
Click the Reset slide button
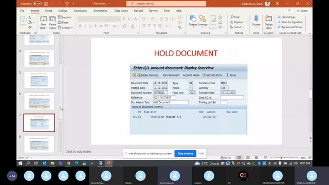[x=63, y=23]
